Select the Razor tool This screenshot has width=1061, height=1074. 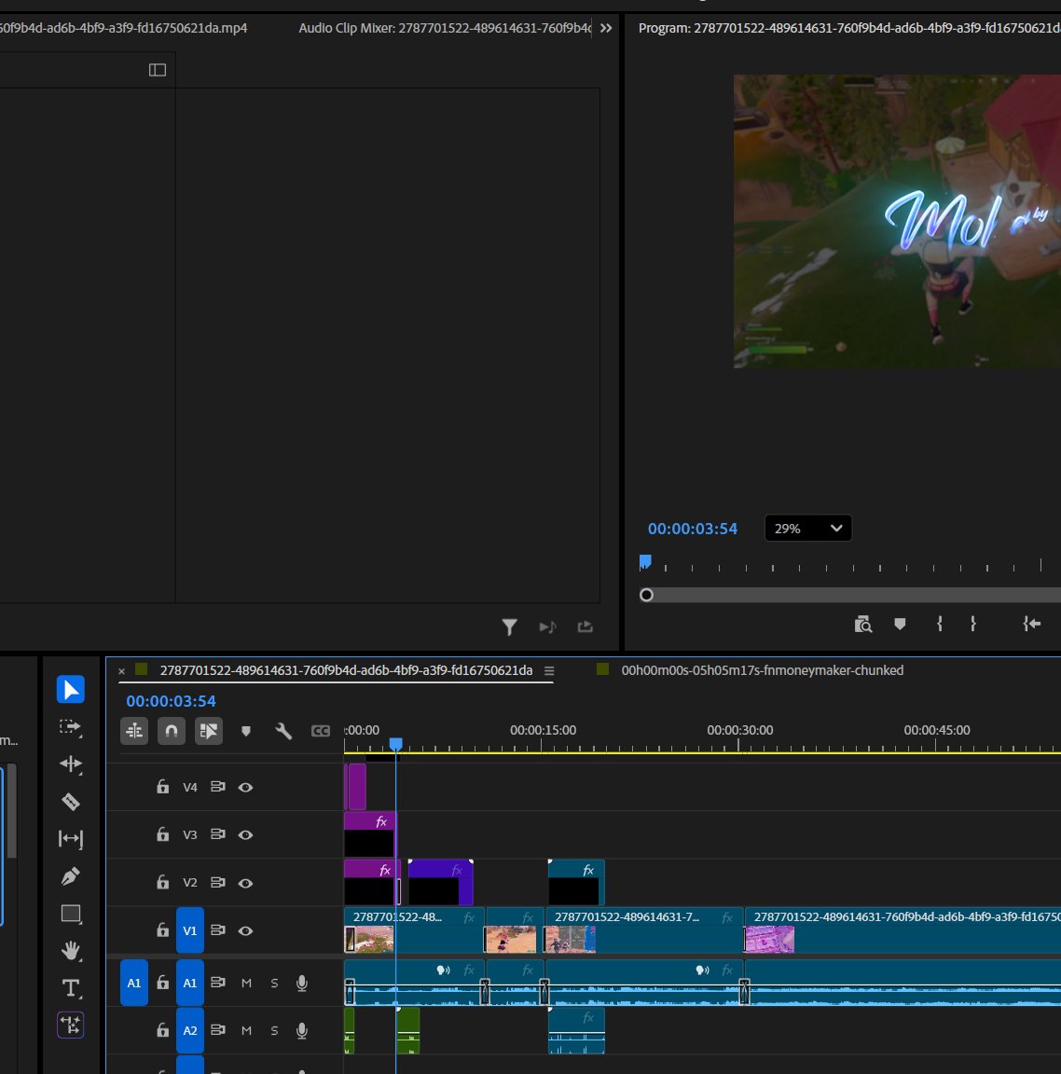71,802
